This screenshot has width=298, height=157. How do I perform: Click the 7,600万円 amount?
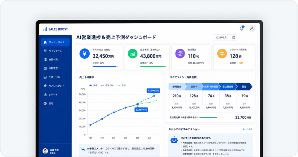pos(228,107)
